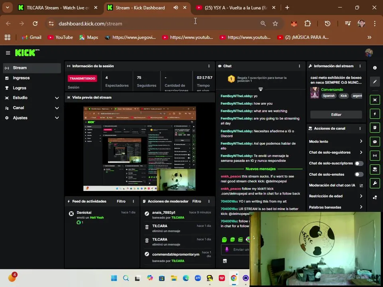Open the Maps bookmark
Viewport: 383px width, 287px height.
(x=89, y=37)
